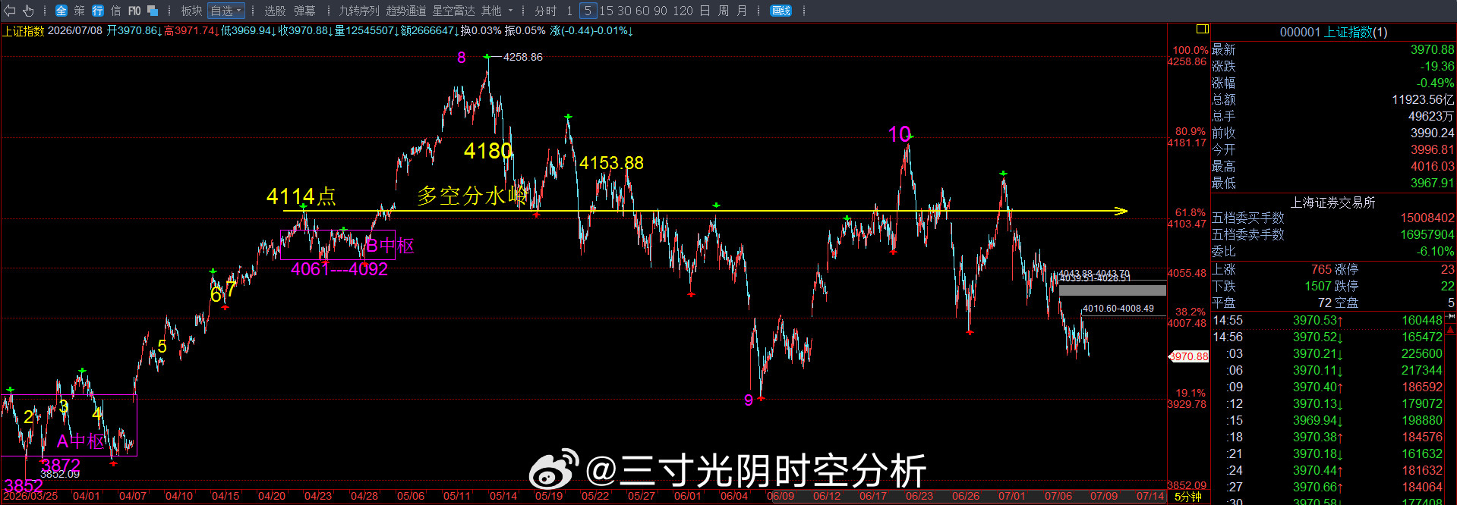
Task: Select the 4180 annotation
Action: coord(488,151)
